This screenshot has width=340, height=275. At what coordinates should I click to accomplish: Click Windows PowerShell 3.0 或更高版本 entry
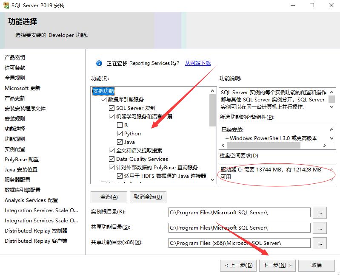274,138
